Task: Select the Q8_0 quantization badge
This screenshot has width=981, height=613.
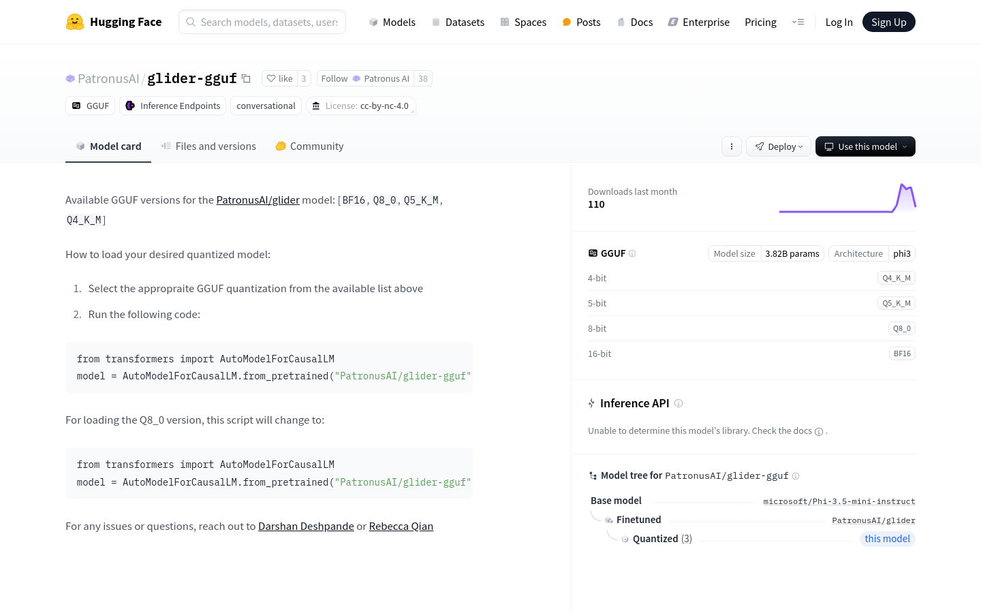Action: (x=902, y=328)
